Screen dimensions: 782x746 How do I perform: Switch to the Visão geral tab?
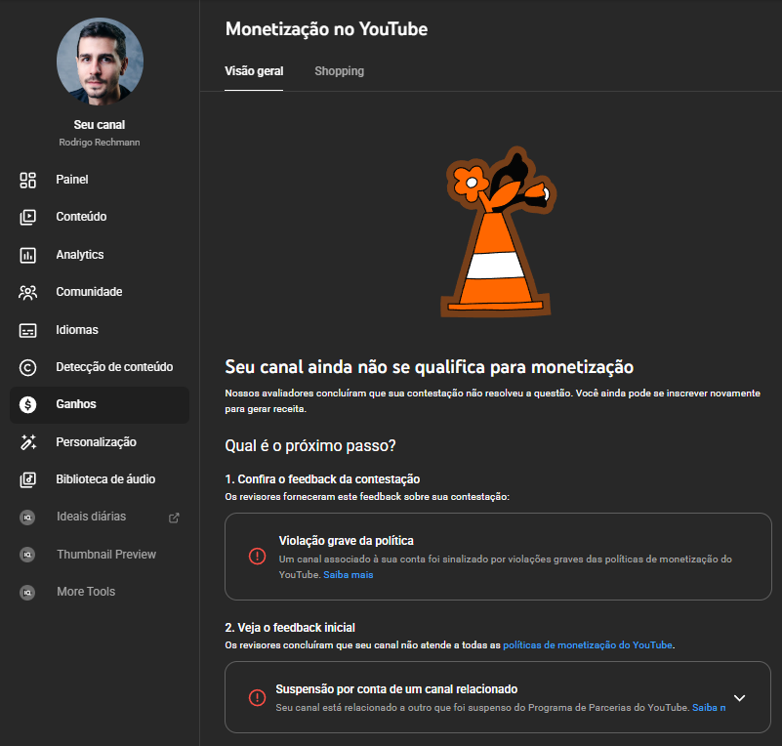[x=254, y=71]
